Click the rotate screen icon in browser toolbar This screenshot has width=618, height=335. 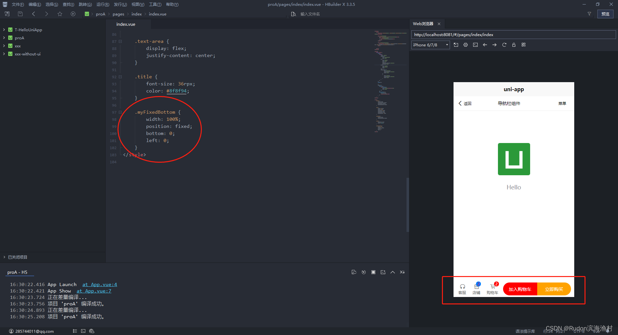[x=456, y=45]
